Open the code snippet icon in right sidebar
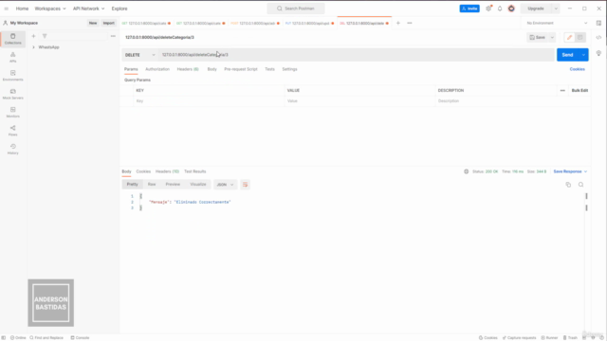 598,38
